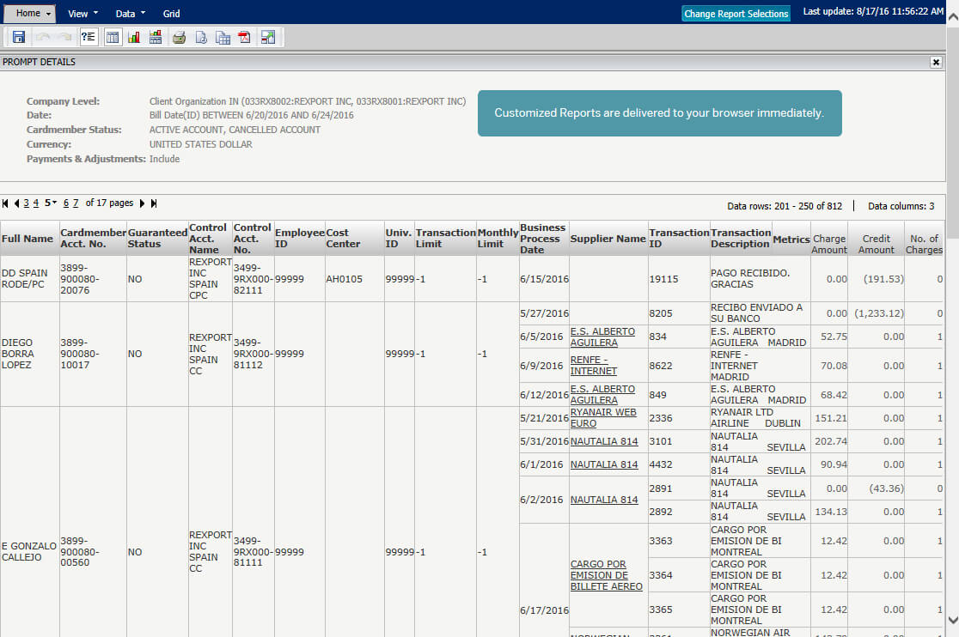Select the Grid and Graph view icon
The width and height of the screenshot is (959, 637).
tap(156, 36)
